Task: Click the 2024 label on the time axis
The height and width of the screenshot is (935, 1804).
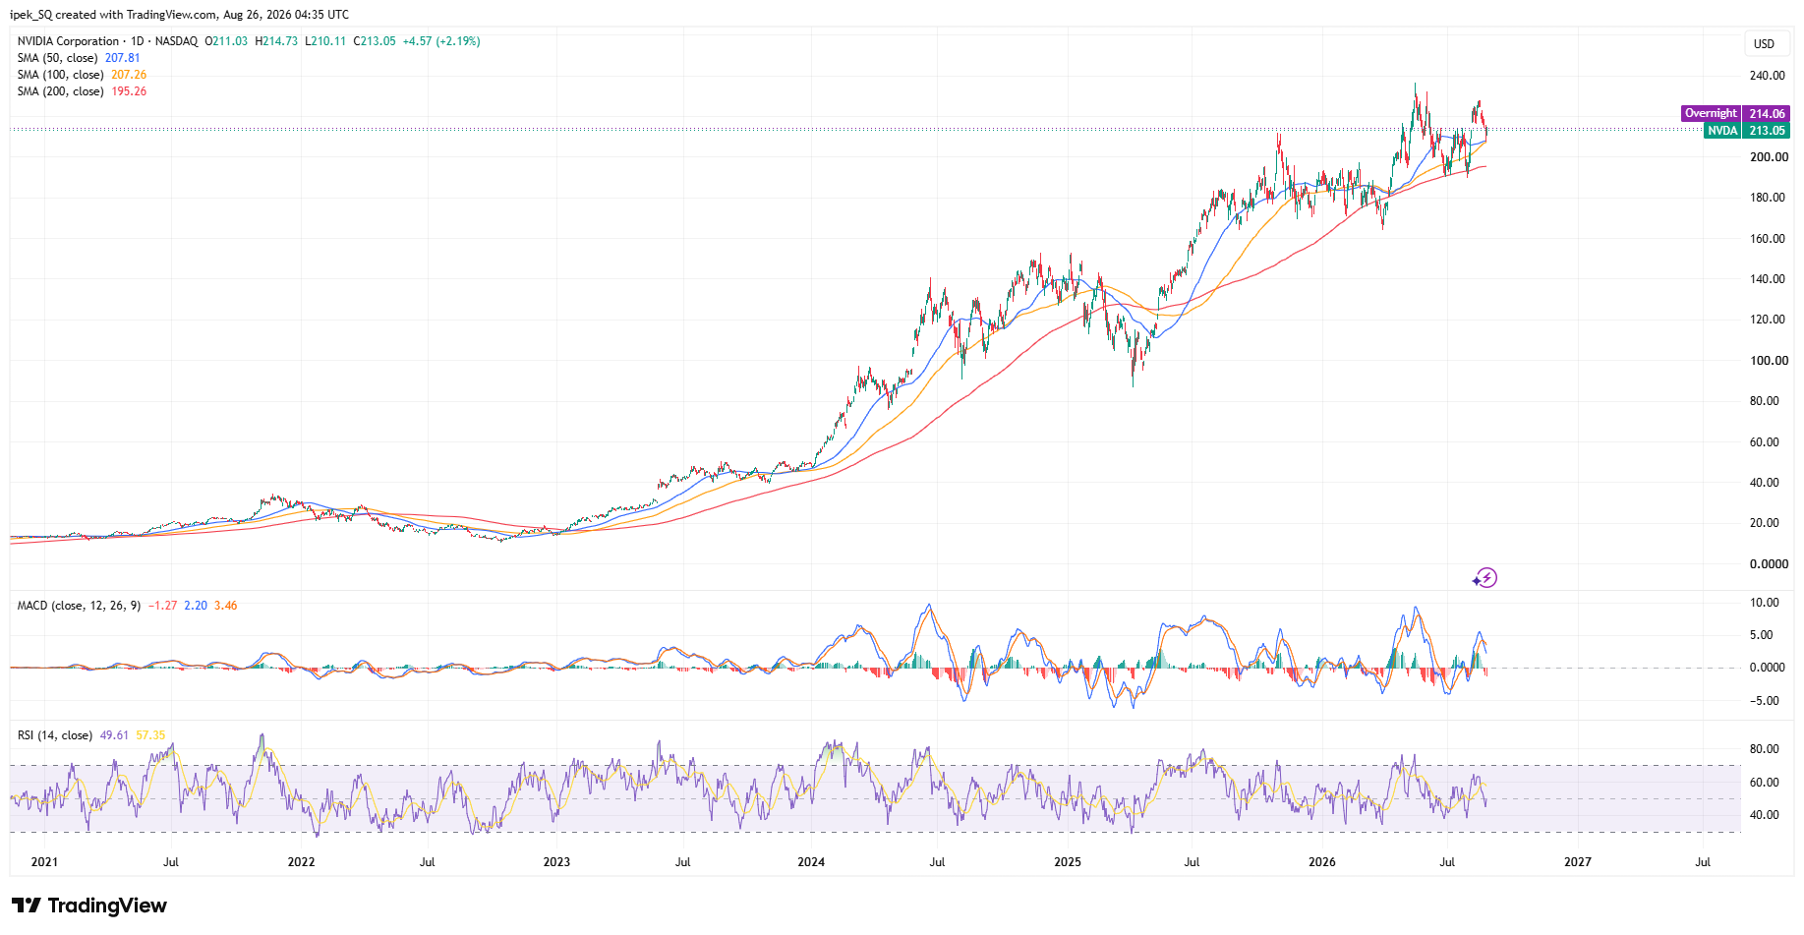Action: tap(811, 862)
